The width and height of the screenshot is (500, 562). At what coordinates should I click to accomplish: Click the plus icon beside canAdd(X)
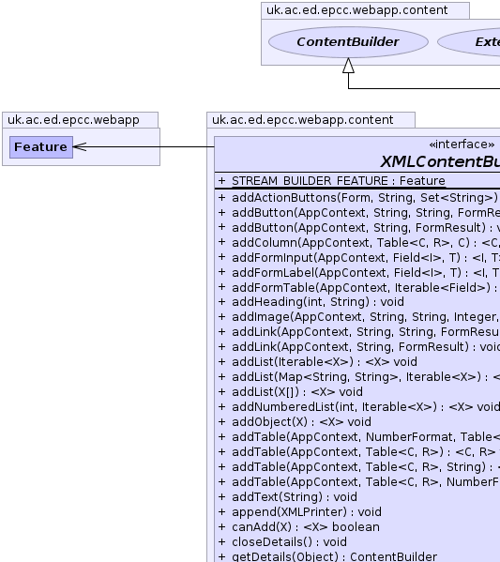[222, 527]
